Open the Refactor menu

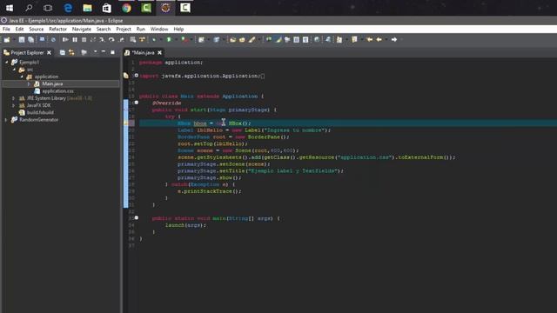click(58, 29)
